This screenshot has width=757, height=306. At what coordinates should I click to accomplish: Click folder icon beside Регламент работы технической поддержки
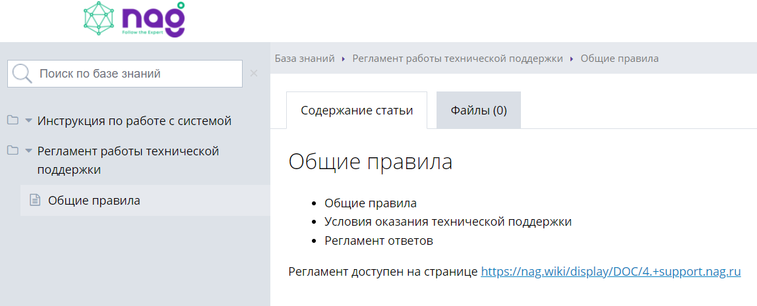pos(13,151)
